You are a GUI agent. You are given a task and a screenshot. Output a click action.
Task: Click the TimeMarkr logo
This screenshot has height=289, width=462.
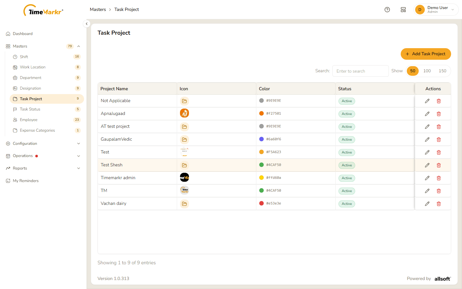(x=43, y=11)
